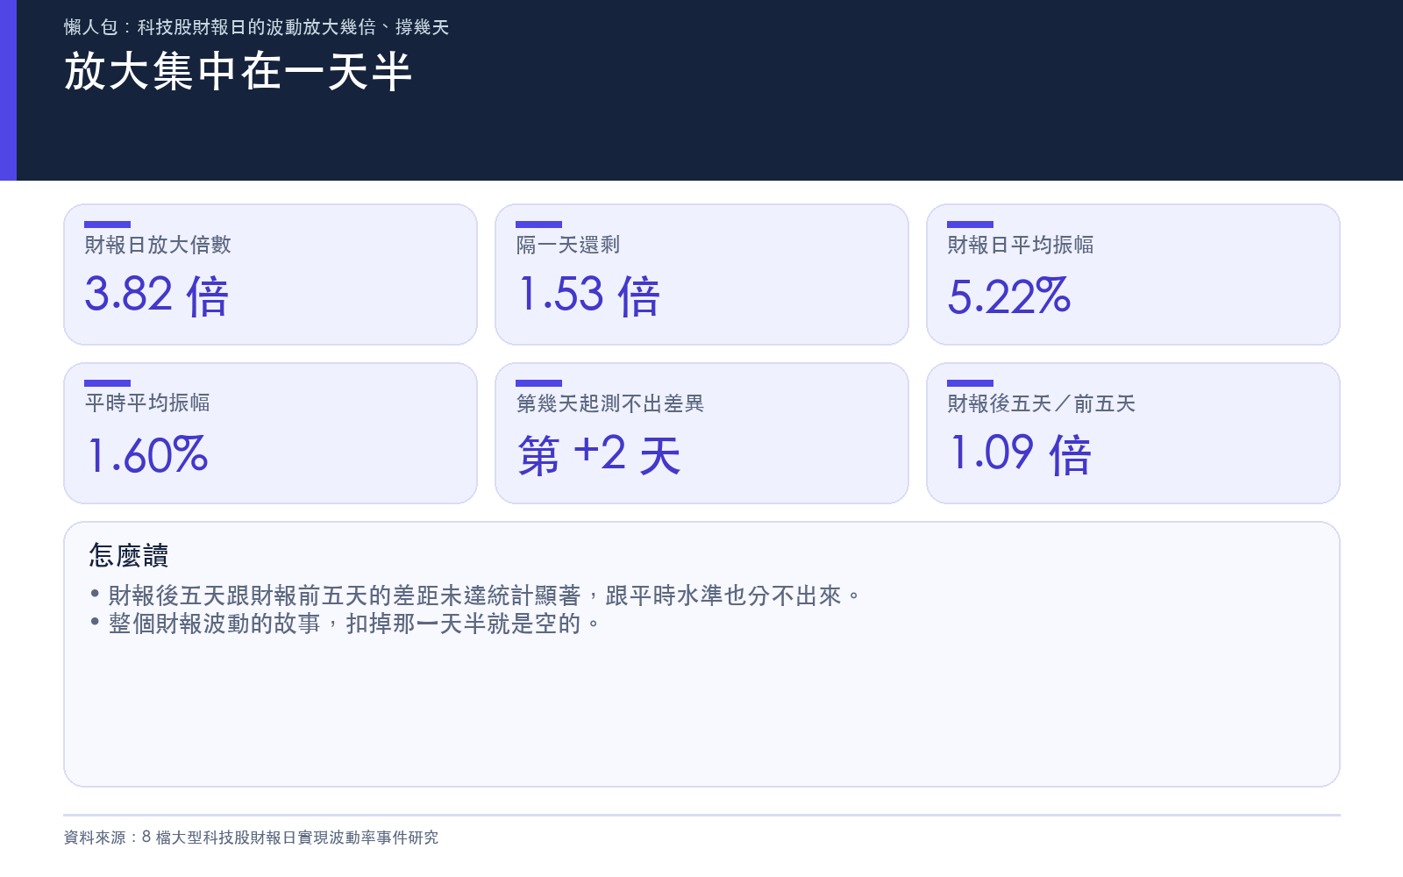Click the value 1.60%
Image resolution: width=1403 pixels, height=877 pixels.
point(147,454)
